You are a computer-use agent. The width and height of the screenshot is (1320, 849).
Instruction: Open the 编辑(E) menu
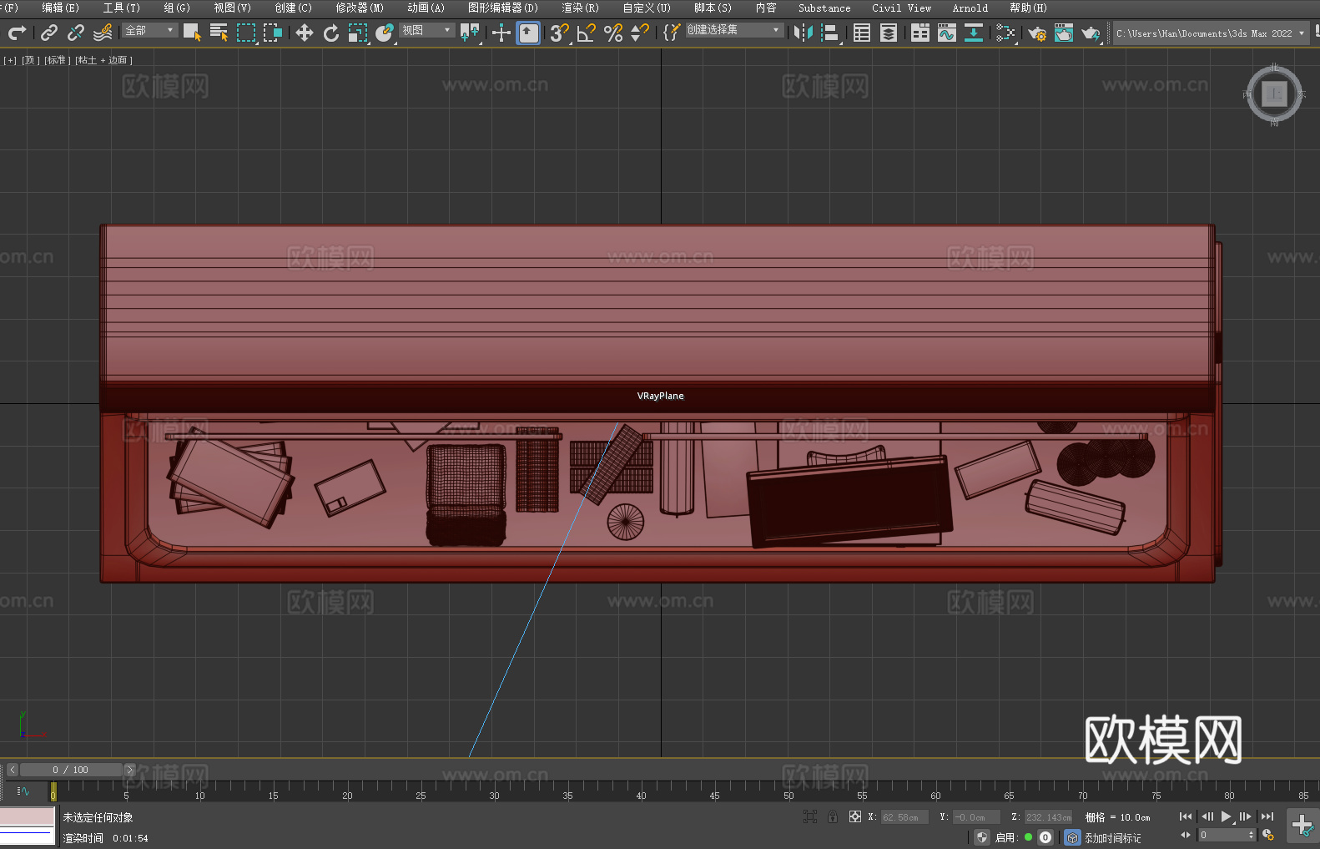(60, 8)
